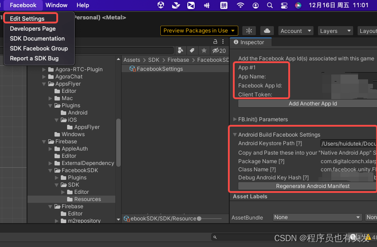Click the bird icon in menu bar
This screenshot has height=247, width=377.
click(176, 5)
